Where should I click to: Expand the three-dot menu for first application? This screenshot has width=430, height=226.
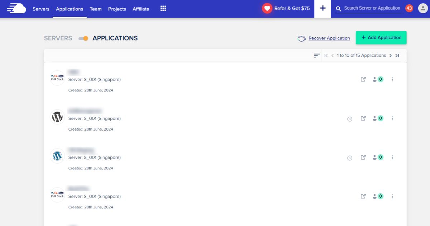(x=392, y=79)
